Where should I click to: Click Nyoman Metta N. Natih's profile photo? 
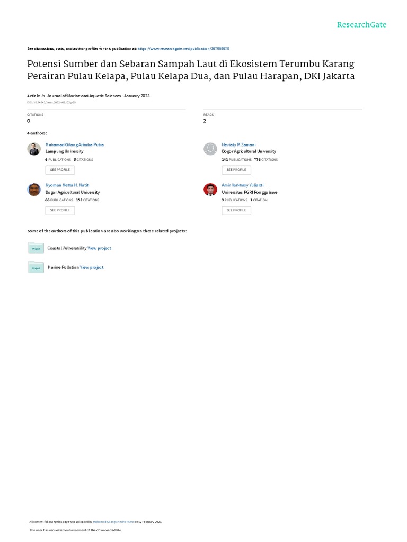34,189
